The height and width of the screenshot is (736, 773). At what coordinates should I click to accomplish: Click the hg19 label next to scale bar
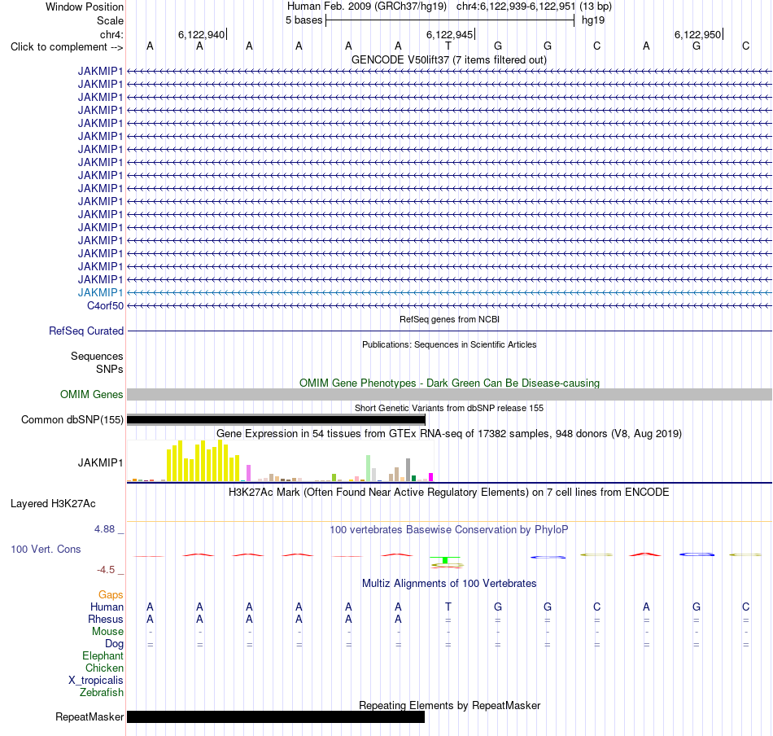[593, 20]
